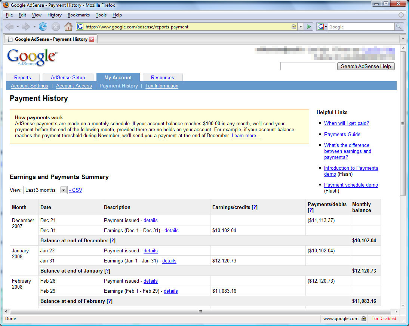The height and width of the screenshot is (326, 409).
Task: Open details for Dec 1 - Dec 31 earnings
Action: 171,231
